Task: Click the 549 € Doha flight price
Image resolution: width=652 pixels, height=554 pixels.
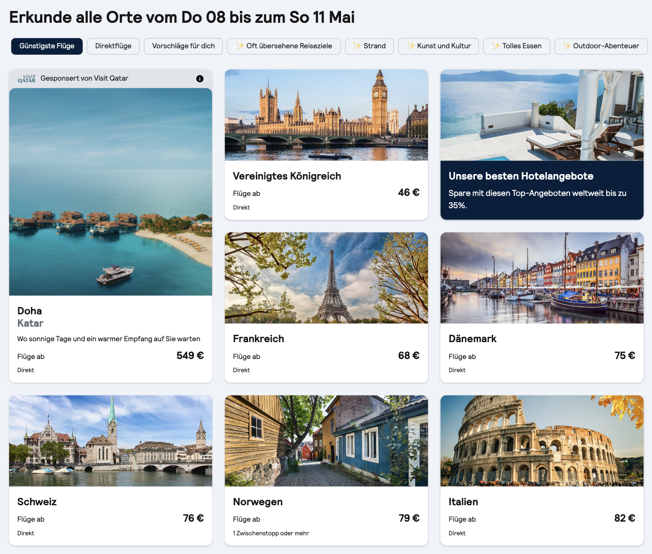Action: point(190,355)
